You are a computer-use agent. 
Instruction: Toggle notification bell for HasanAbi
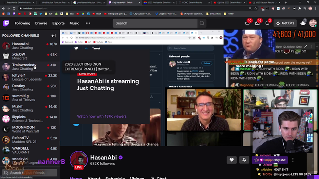pyautogui.click(x=244, y=160)
